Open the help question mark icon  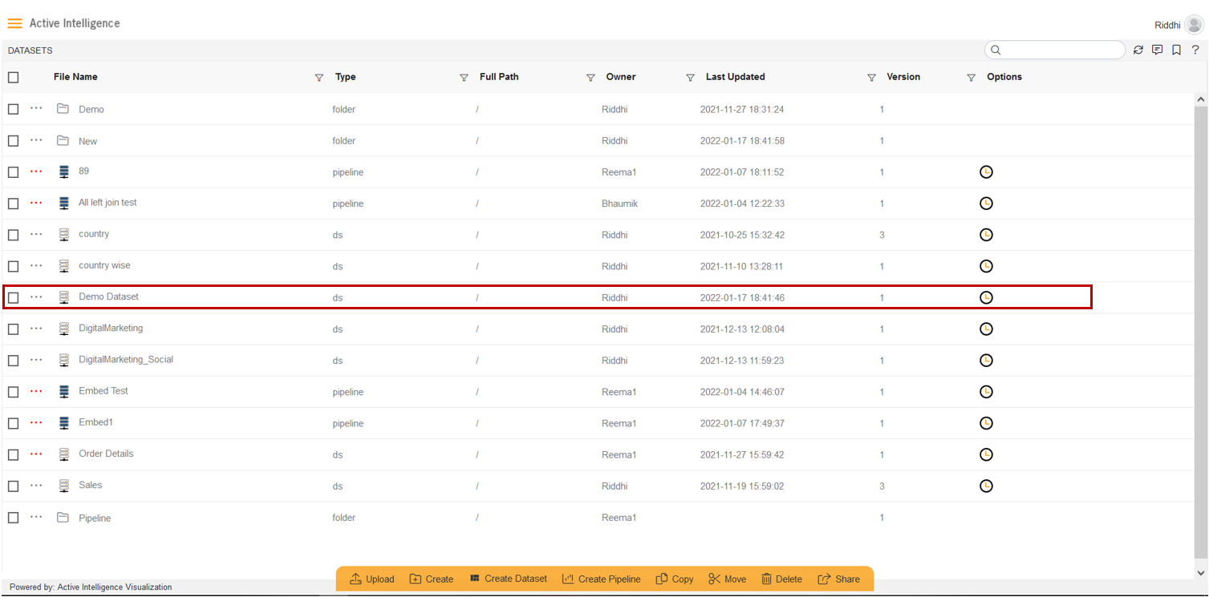1195,50
